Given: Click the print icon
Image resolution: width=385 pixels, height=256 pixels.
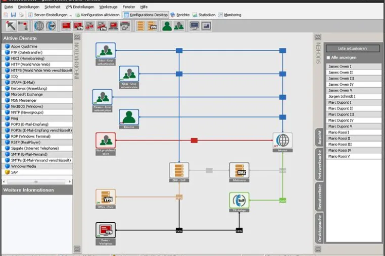Looking at the screenshot, I should pos(21,15).
